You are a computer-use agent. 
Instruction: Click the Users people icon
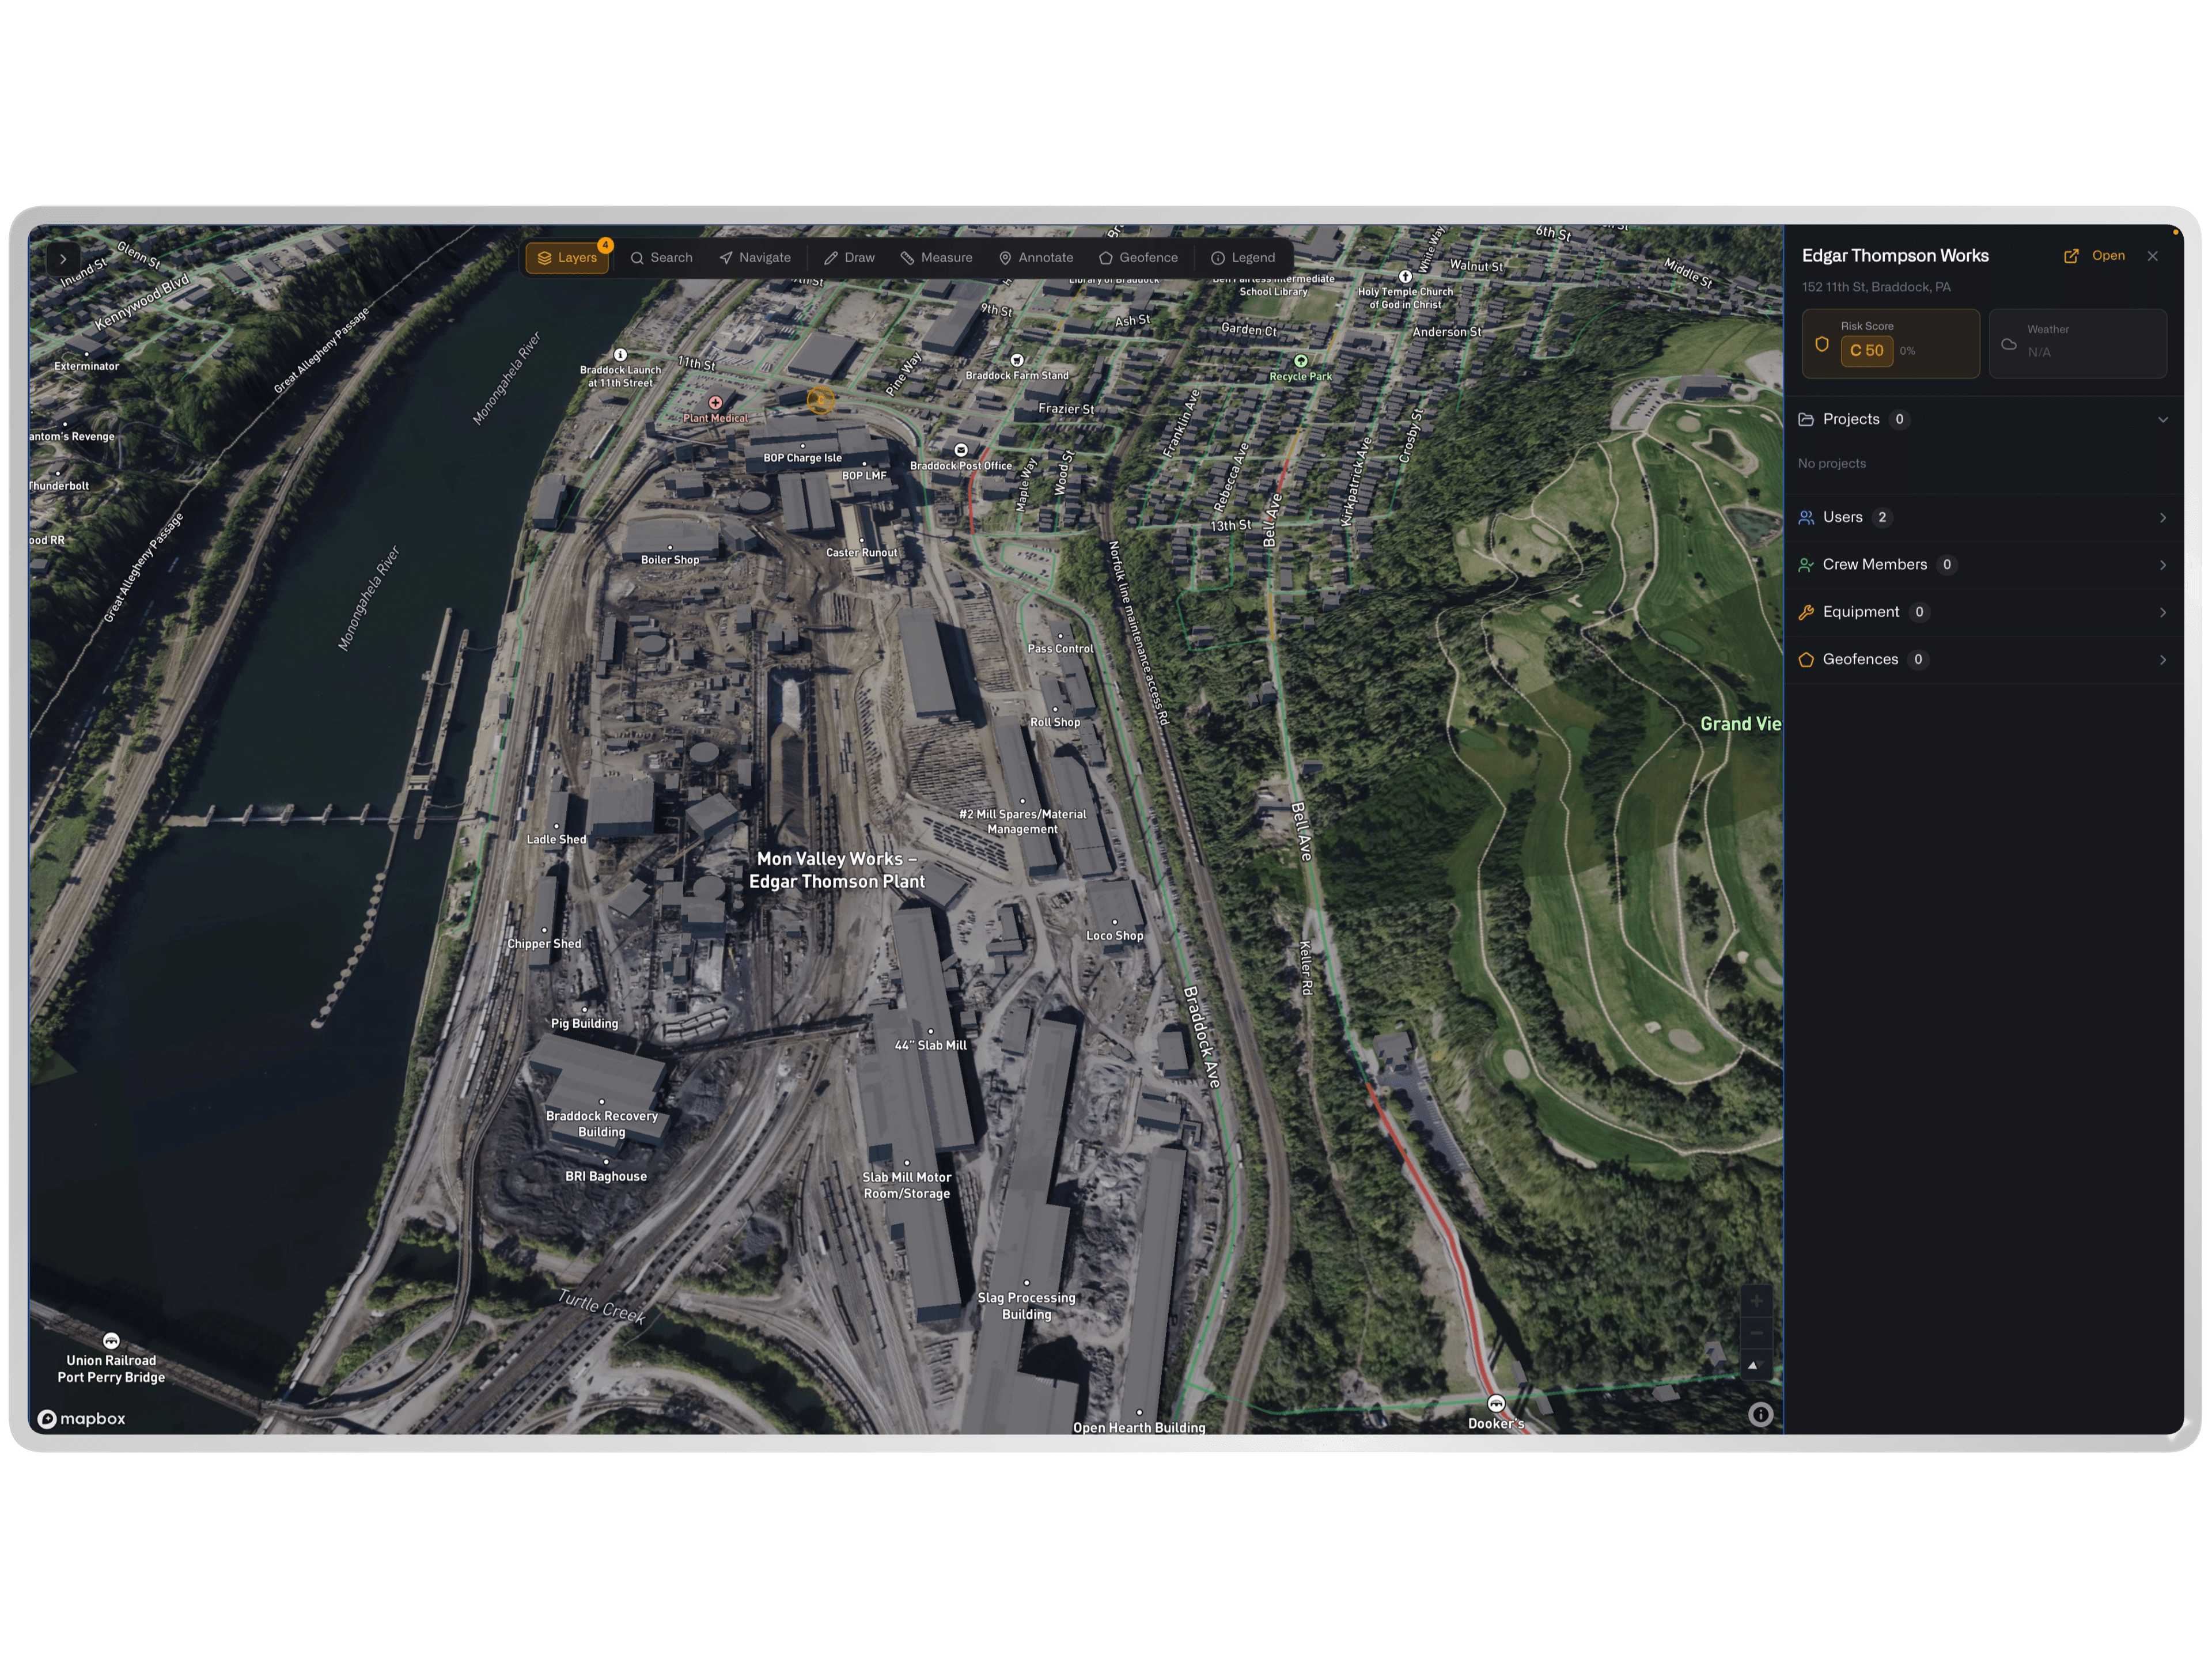point(1806,518)
